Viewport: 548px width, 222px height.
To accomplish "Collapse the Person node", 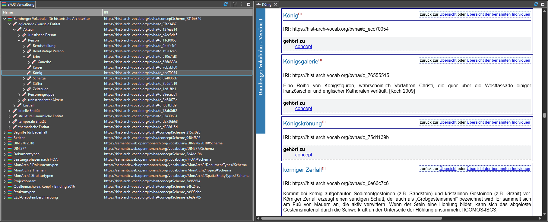I will pyautogui.click(x=19, y=40).
